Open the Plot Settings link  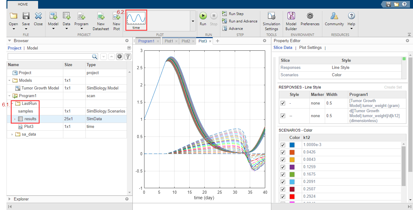click(310, 48)
